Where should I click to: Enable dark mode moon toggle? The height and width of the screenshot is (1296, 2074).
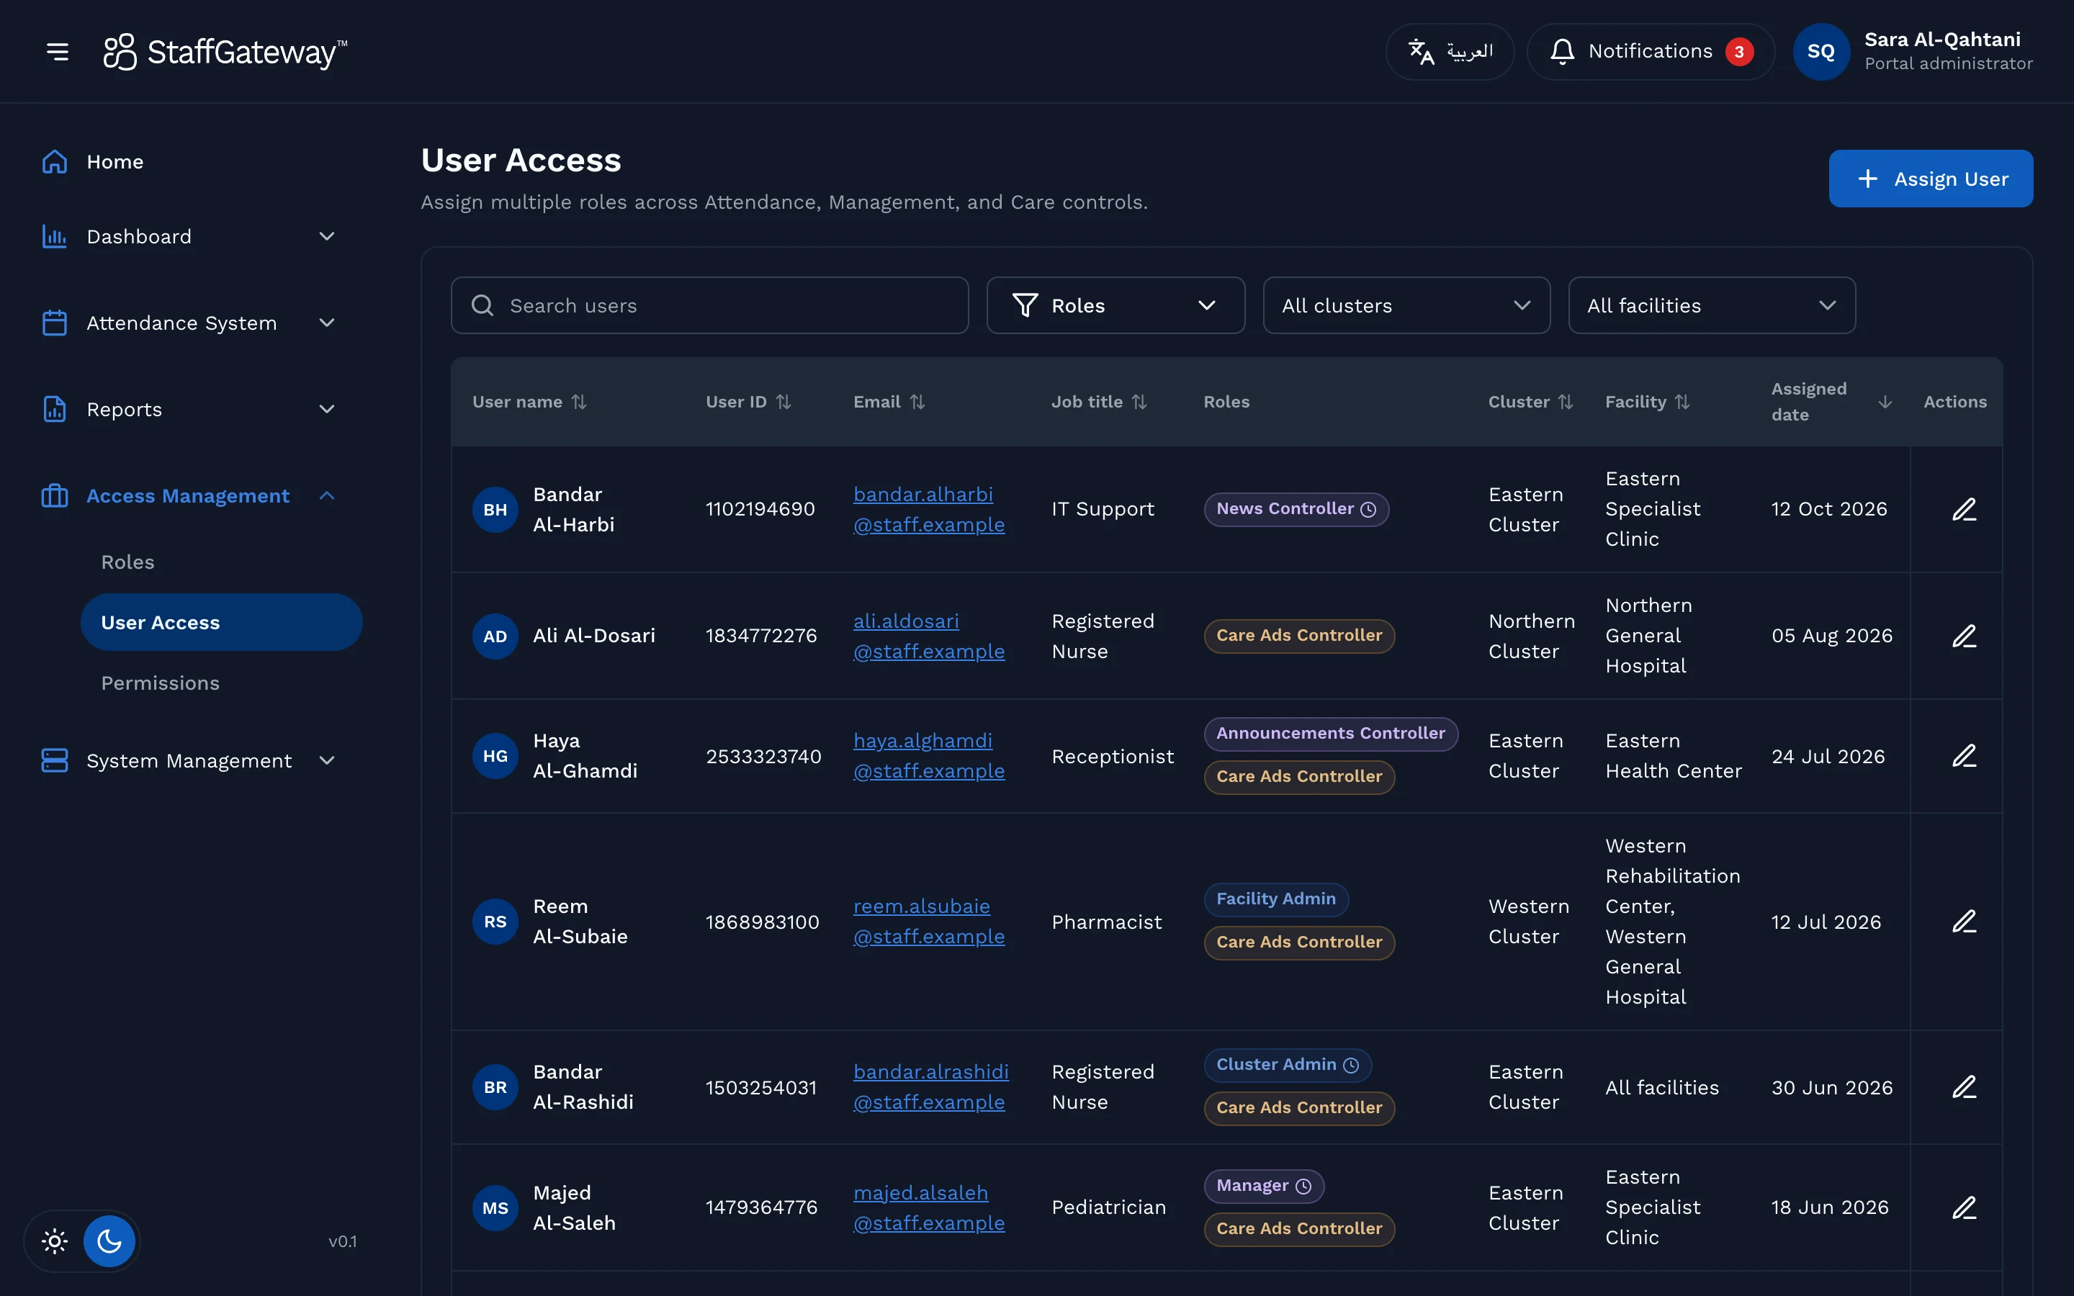(109, 1241)
